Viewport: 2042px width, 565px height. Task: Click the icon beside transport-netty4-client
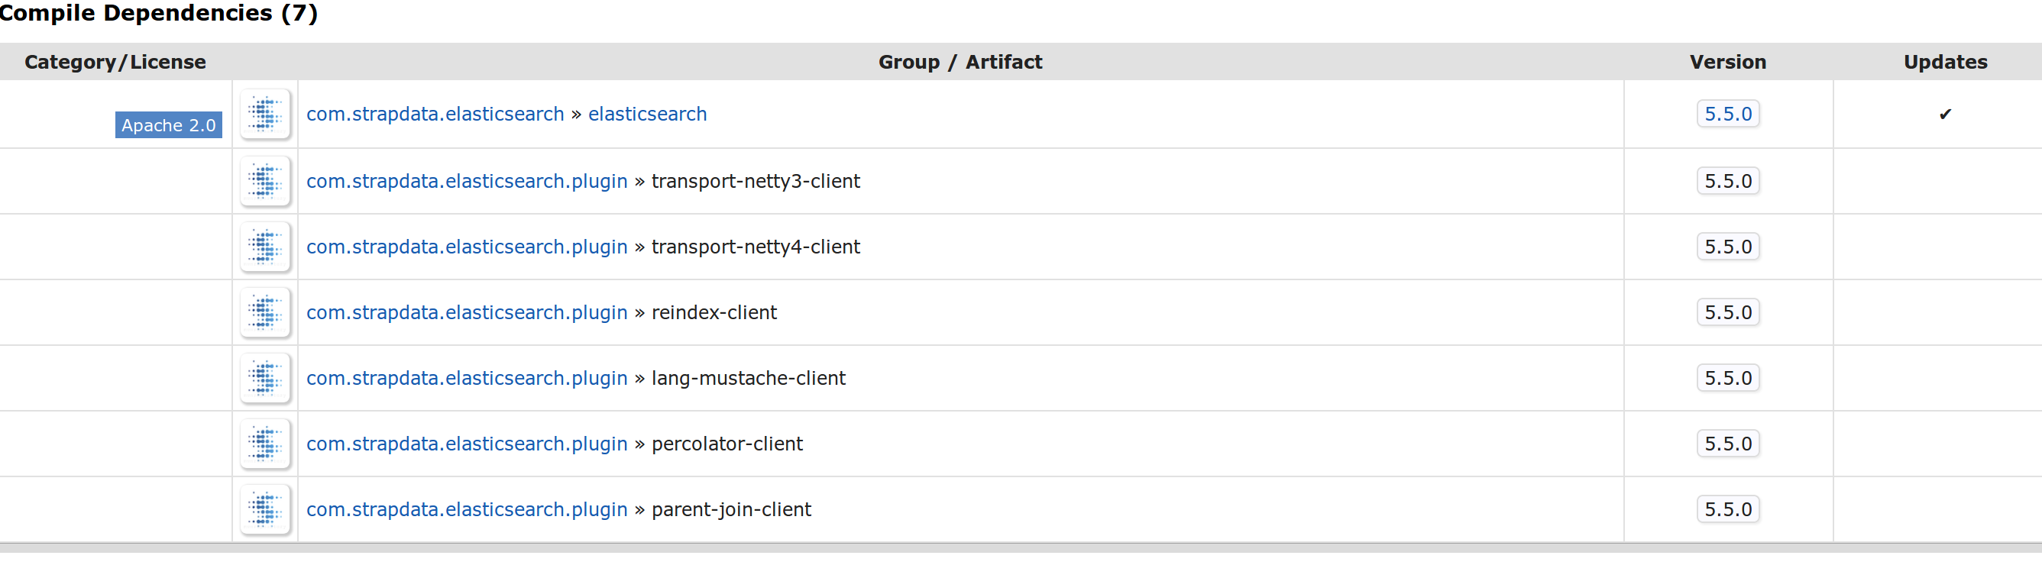tap(266, 247)
